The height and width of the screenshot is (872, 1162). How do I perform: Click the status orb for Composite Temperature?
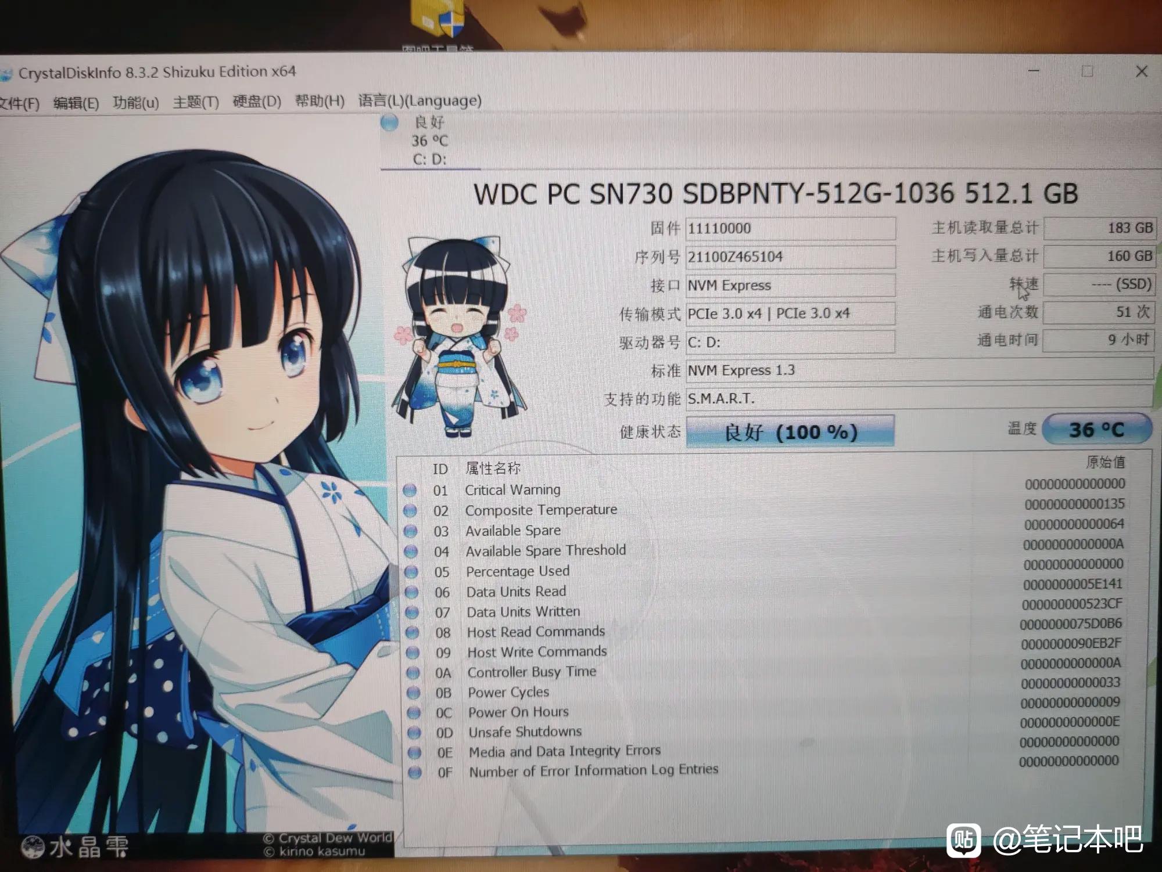pyautogui.click(x=410, y=511)
